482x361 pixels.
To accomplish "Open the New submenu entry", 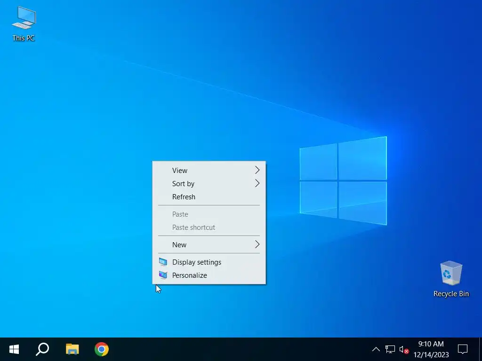I will click(209, 244).
